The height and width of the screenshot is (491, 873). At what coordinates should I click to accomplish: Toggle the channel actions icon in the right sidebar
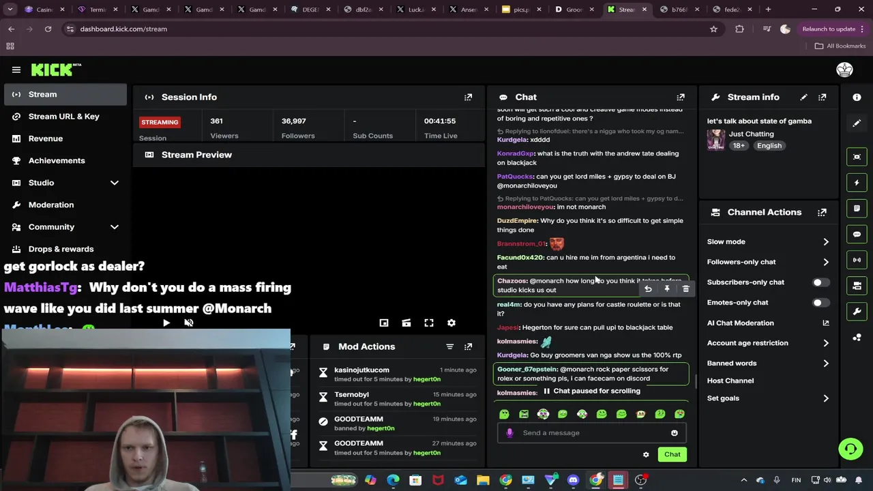857,286
